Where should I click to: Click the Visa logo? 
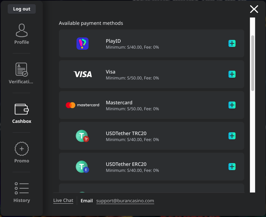tap(82, 74)
